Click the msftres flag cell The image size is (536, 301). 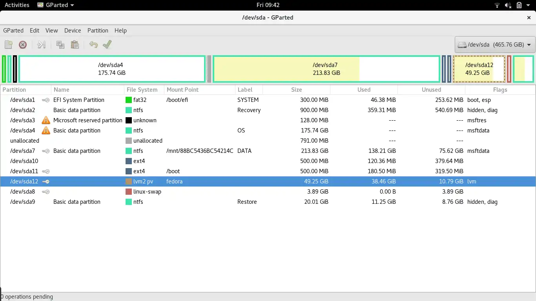477,120
